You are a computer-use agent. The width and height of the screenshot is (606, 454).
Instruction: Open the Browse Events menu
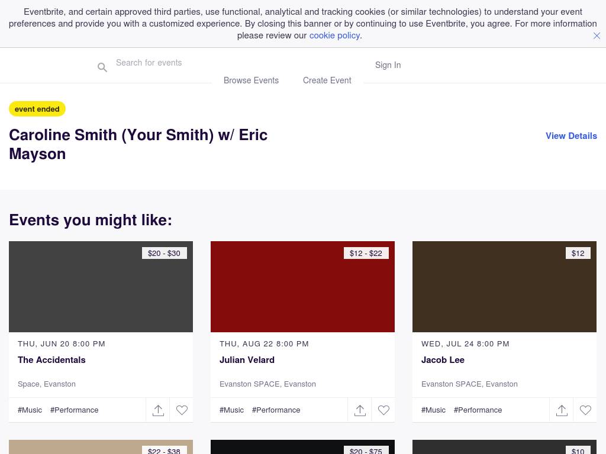[251, 80]
